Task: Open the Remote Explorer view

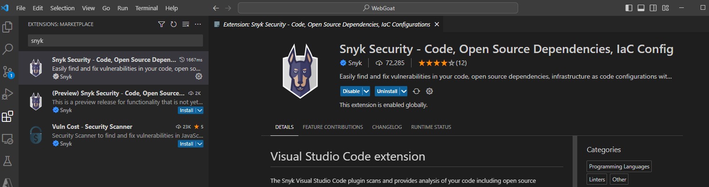Action: [7, 139]
